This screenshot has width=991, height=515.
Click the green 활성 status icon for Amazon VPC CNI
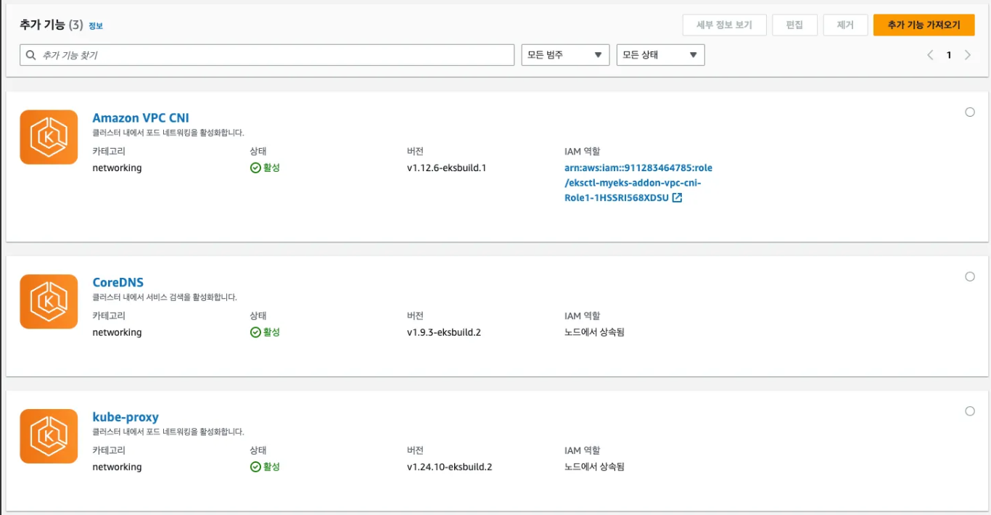click(x=255, y=168)
